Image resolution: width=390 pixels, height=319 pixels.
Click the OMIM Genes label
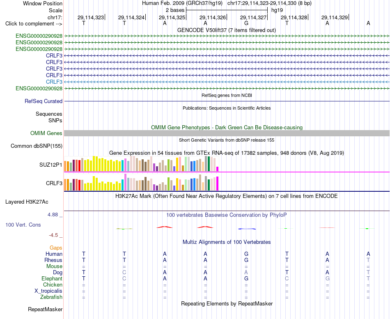click(x=46, y=133)
